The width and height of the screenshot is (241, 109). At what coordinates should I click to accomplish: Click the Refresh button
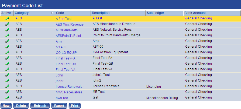point(40,106)
